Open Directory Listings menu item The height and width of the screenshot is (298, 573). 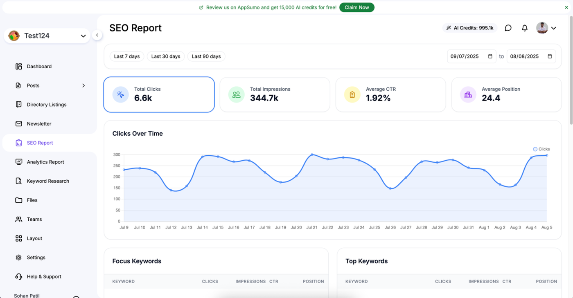[x=46, y=105]
